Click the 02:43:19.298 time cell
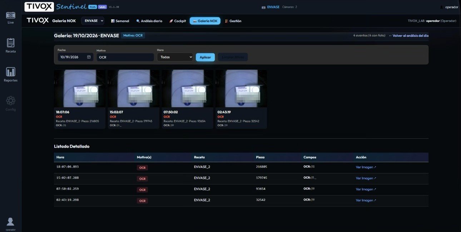The height and width of the screenshot is (232, 461). click(68, 200)
